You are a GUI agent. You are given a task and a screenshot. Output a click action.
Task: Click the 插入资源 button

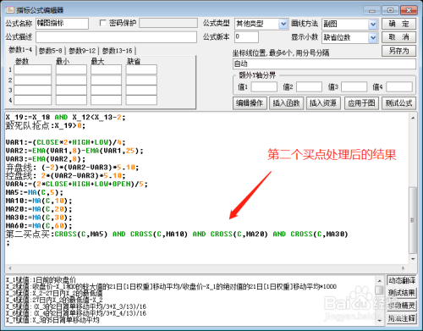323,103
